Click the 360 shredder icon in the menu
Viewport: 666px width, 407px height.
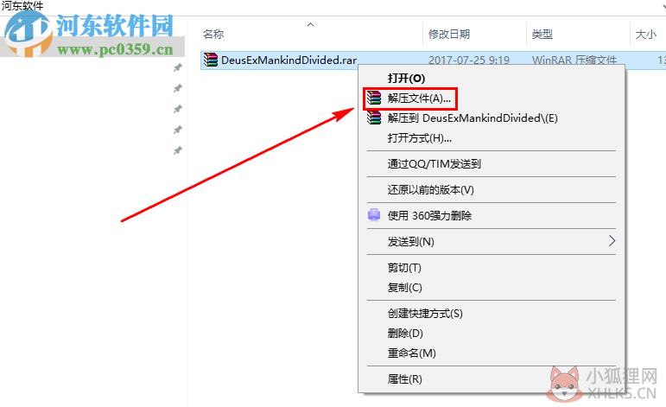pyautogui.click(x=374, y=215)
